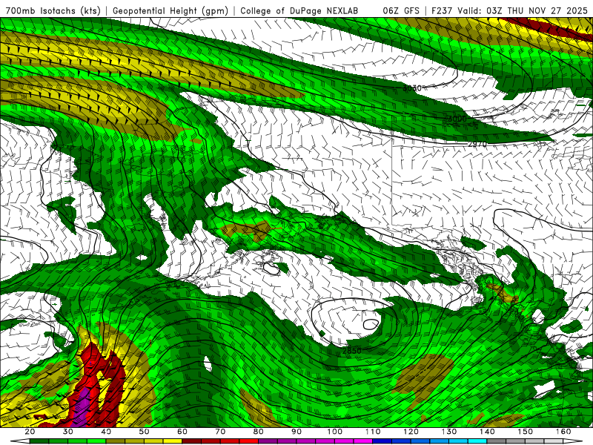Click the 100 knot value on the color scale
The image size is (593, 445).
pyautogui.click(x=335, y=432)
